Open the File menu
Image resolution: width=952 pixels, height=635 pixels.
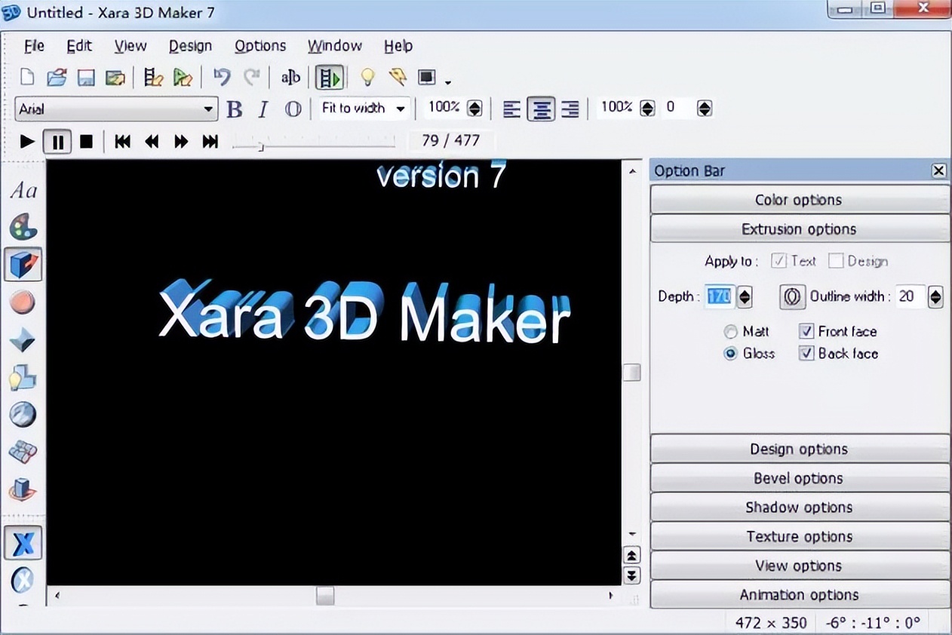(x=34, y=46)
